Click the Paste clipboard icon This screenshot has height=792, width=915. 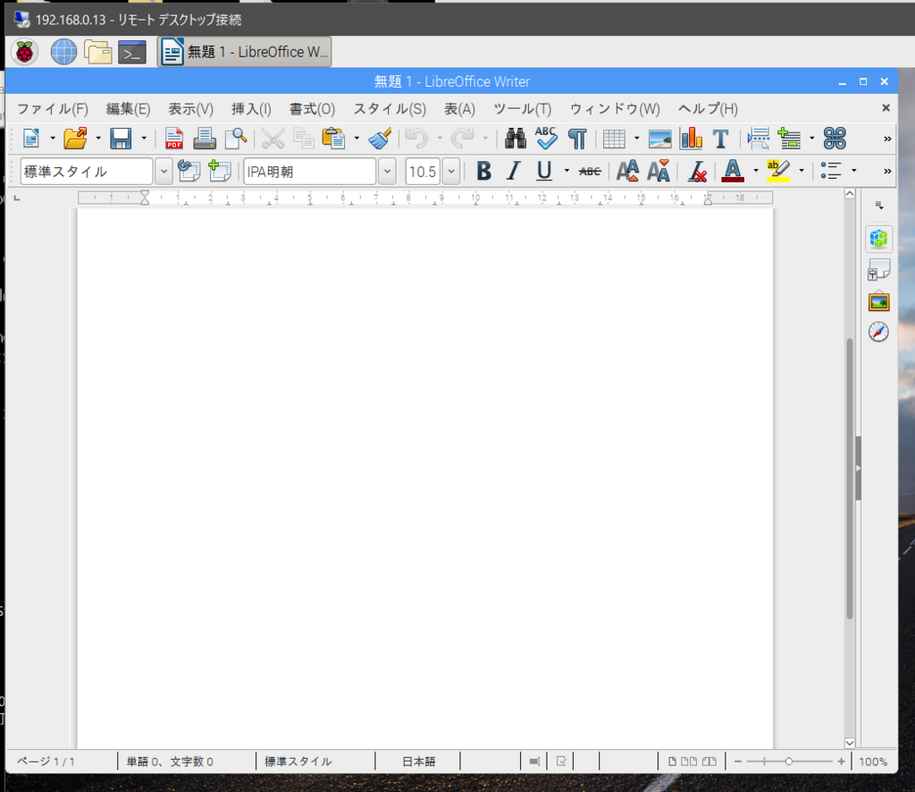[x=334, y=139]
